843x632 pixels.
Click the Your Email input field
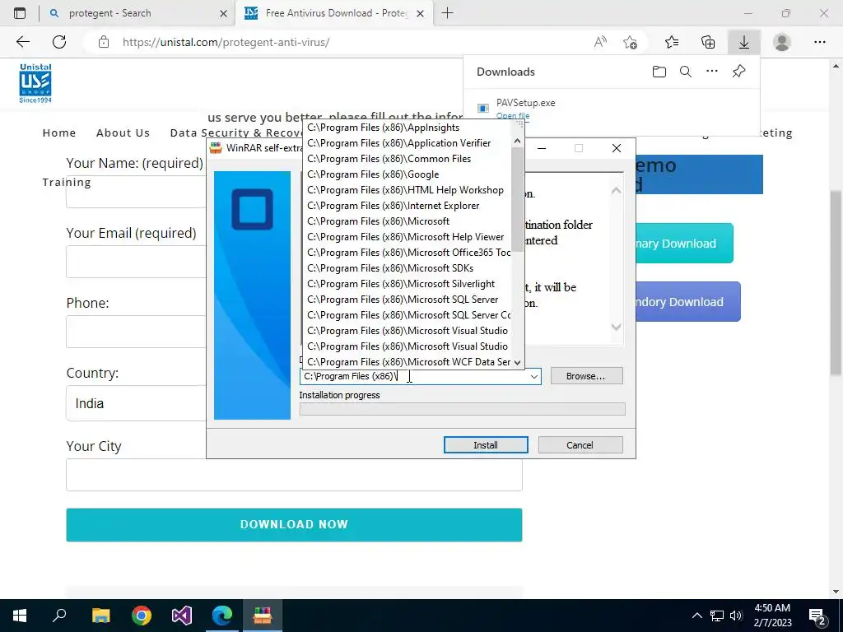pyautogui.click(x=137, y=262)
